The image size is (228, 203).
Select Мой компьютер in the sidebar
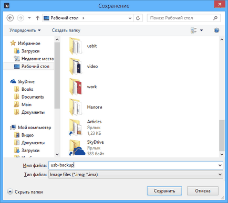pos(35,127)
